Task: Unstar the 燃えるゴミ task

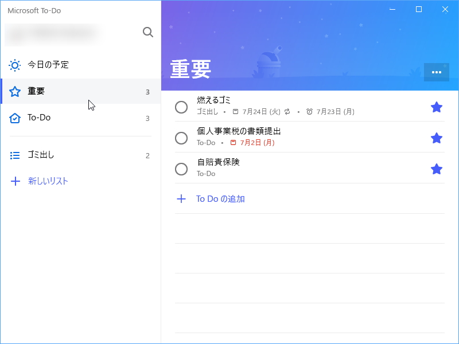Action: click(x=437, y=107)
